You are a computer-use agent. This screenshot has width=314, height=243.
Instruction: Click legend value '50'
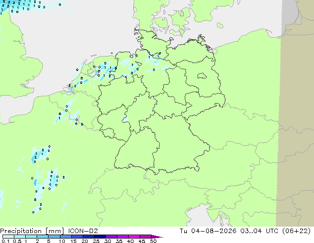(153, 241)
